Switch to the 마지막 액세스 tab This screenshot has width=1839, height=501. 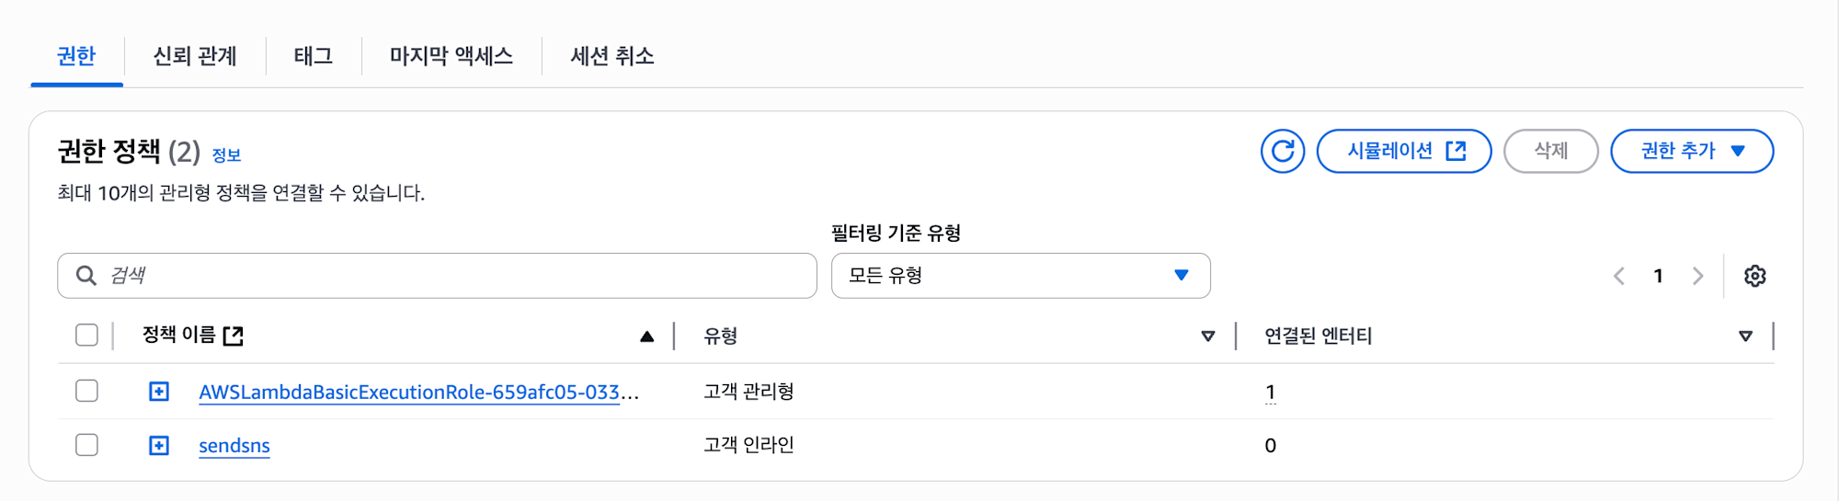point(451,56)
